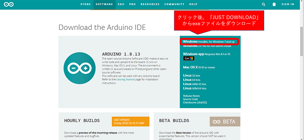Click the ARDUINO 1.8.13 title
Image resolution: width=304 pixels, height=140 pixels.
coord(121,54)
